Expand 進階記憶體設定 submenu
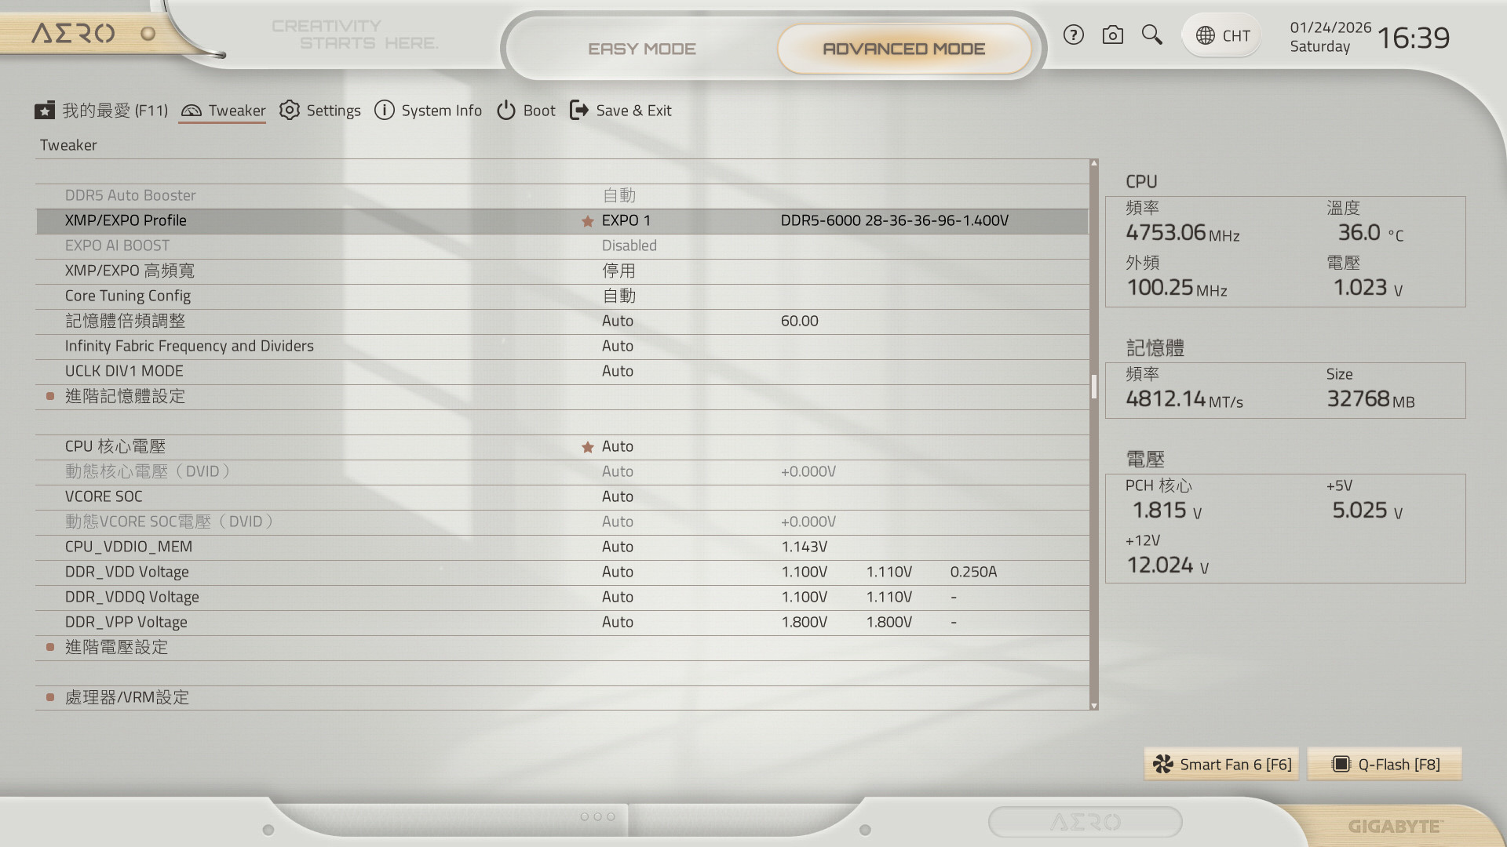 [x=125, y=396]
